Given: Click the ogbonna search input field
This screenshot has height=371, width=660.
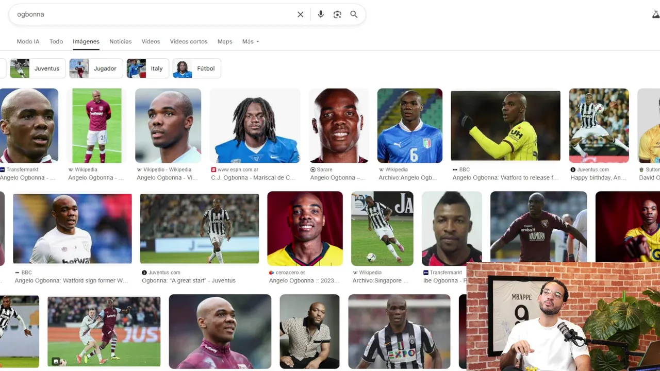Looking at the screenshot, I should [155, 14].
